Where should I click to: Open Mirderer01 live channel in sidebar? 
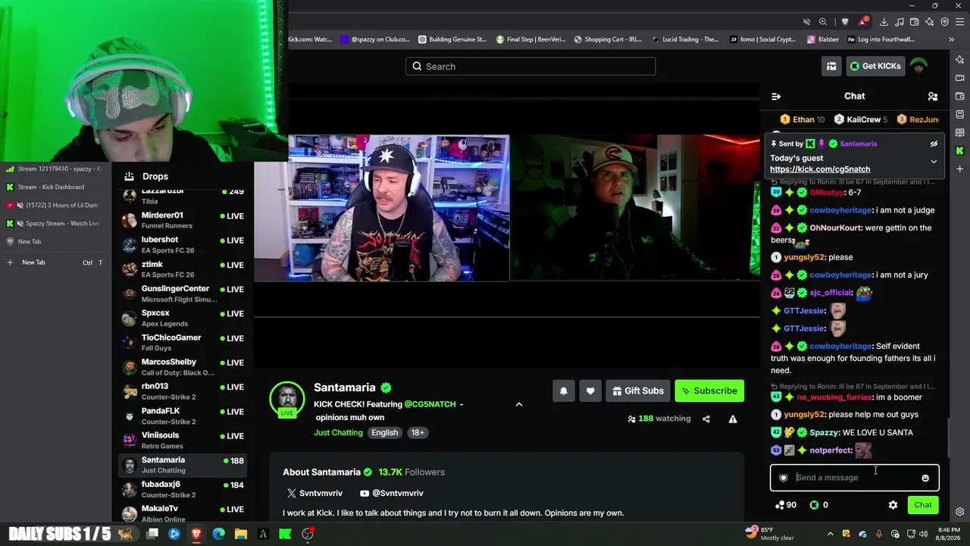183,220
